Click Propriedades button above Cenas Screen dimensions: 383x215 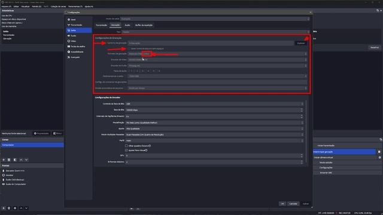coord(41,133)
